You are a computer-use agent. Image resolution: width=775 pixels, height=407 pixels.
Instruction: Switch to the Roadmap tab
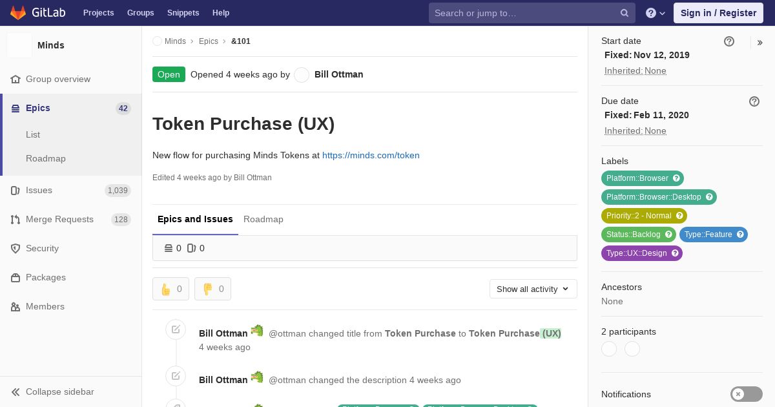tap(263, 220)
